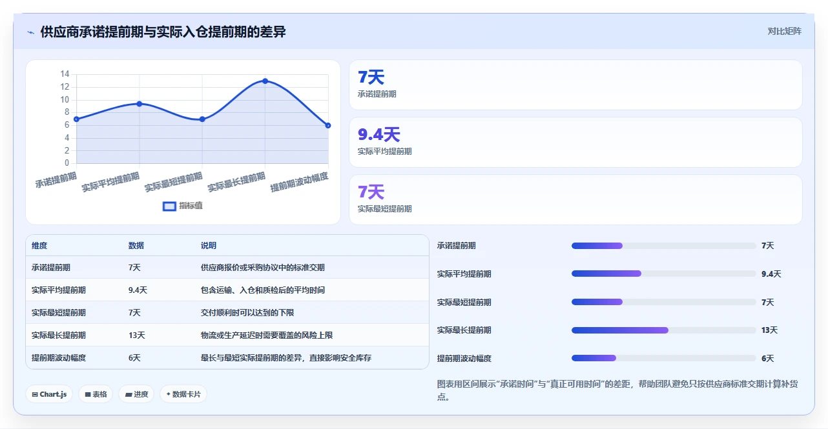Click 交付顺利时可以达到的下限 description
This screenshot has height=429, width=828.
[247, 313]
